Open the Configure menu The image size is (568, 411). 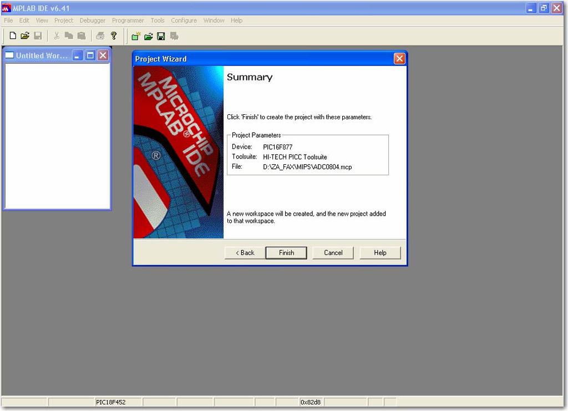click(x=184, y=21)
